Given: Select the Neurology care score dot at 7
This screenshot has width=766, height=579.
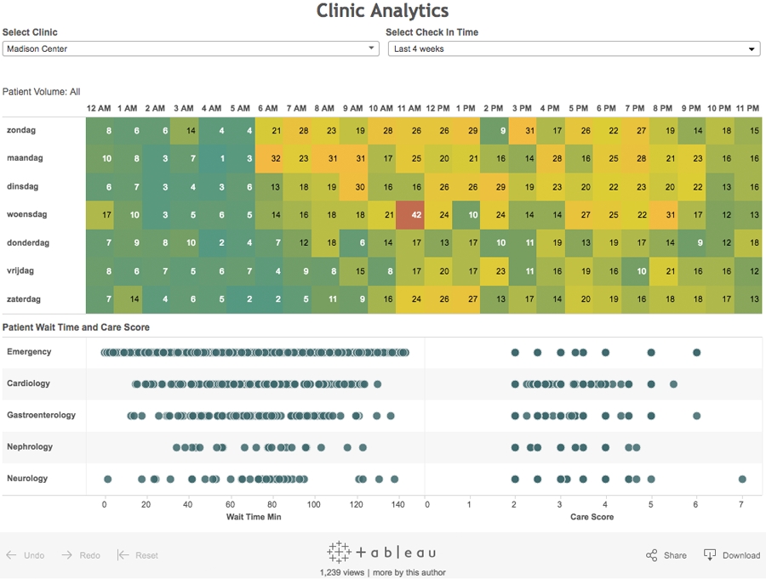Looking at the screenshot, I should [742, 480].
